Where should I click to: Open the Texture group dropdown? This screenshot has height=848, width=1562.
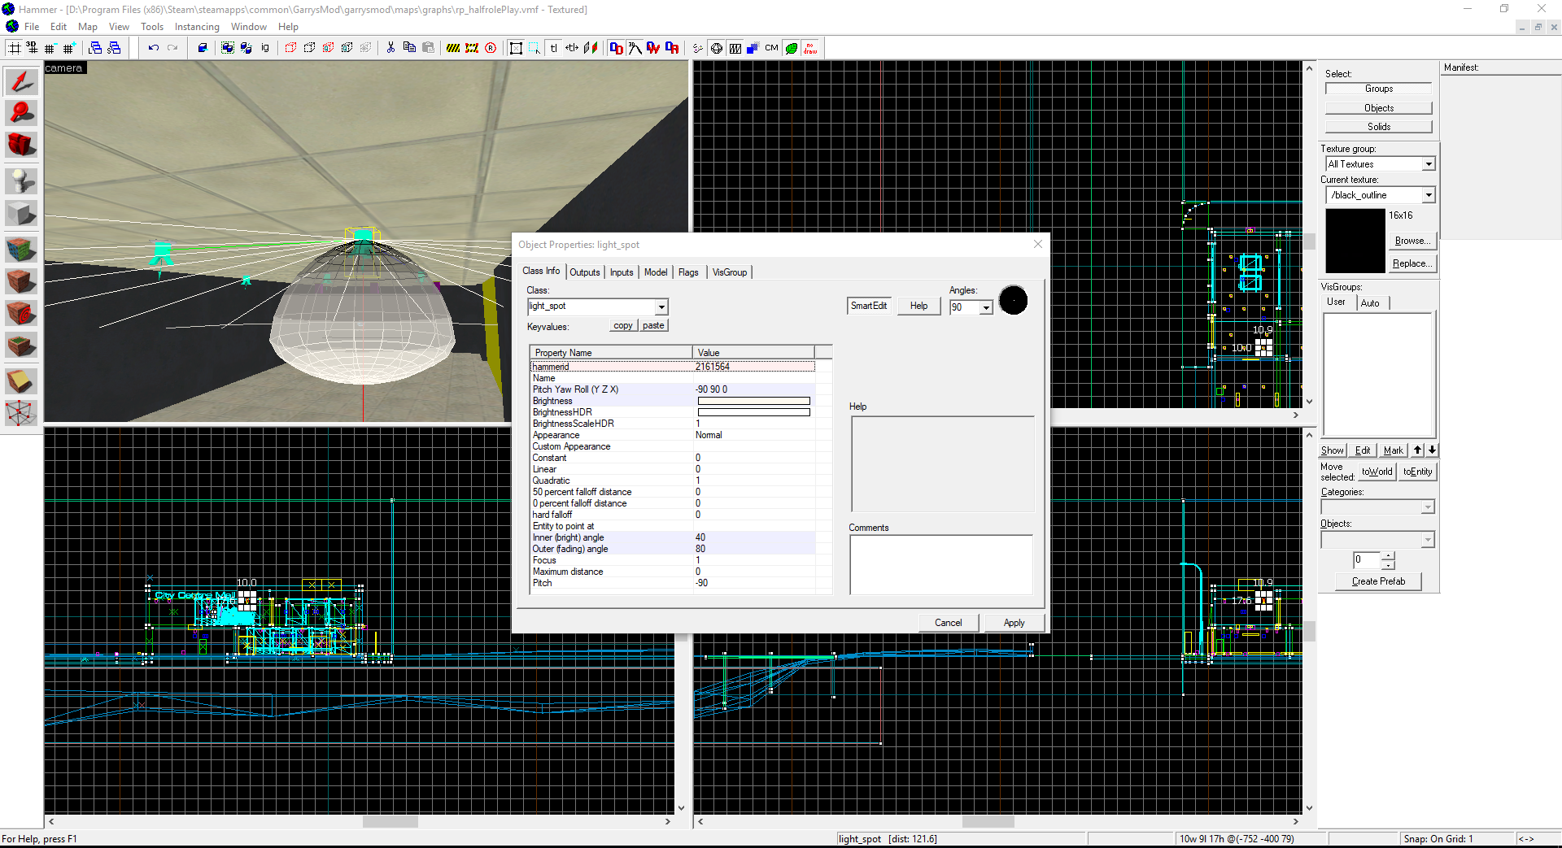pyautogui.click(x=1428, y=164)
